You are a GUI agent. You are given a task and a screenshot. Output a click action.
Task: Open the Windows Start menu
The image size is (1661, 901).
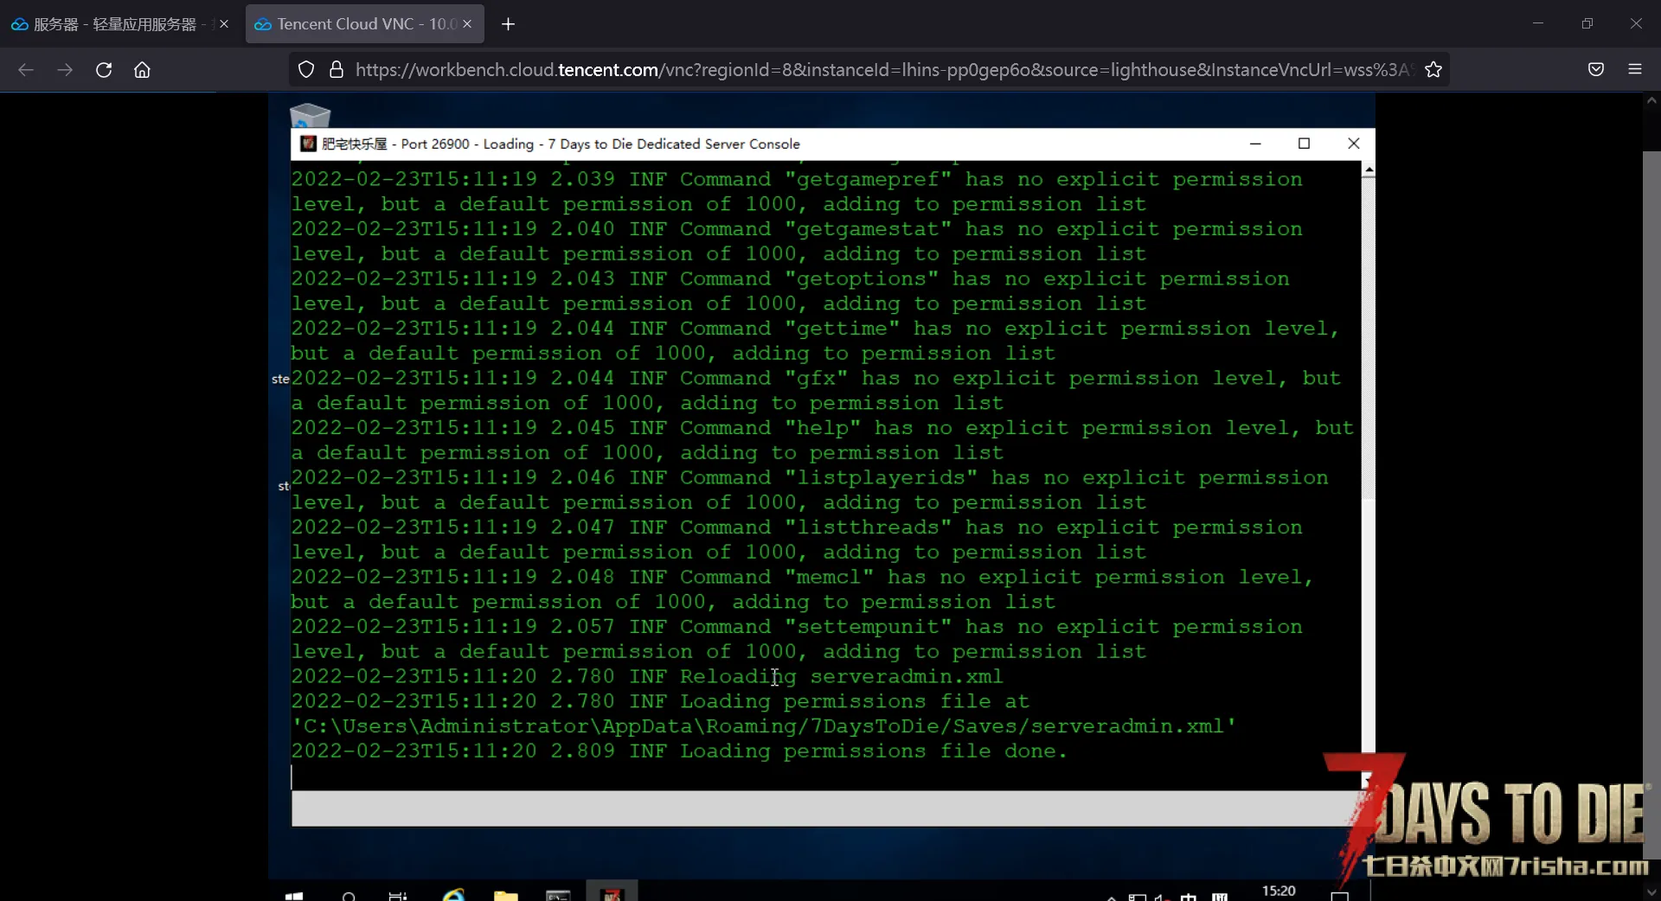(x=294, y=895)
